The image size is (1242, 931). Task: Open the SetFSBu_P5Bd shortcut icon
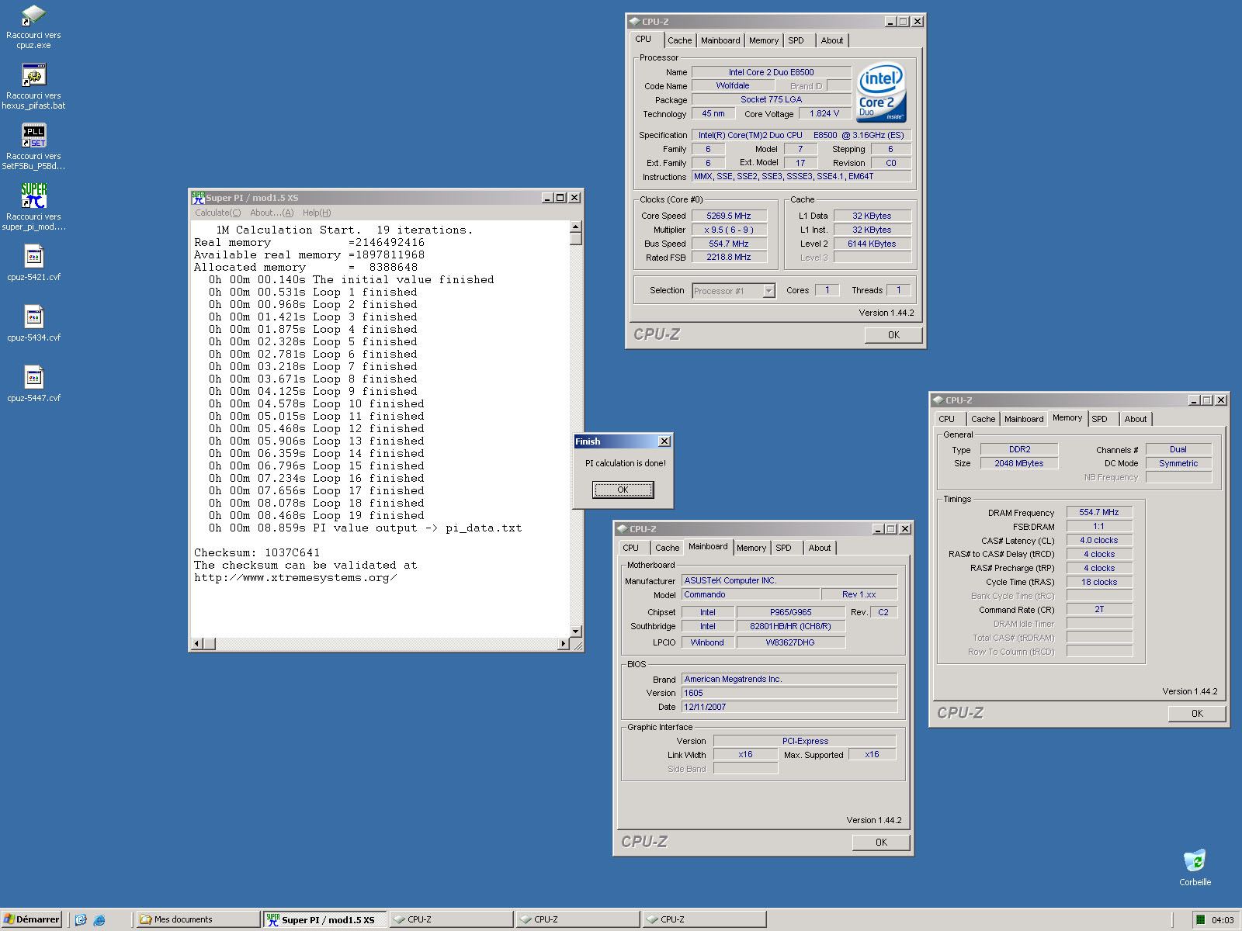click(x=33, y=136)
